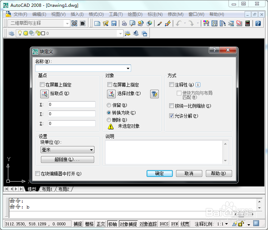
Task: Expand the layer control dropdown
Action: [120, 33]
